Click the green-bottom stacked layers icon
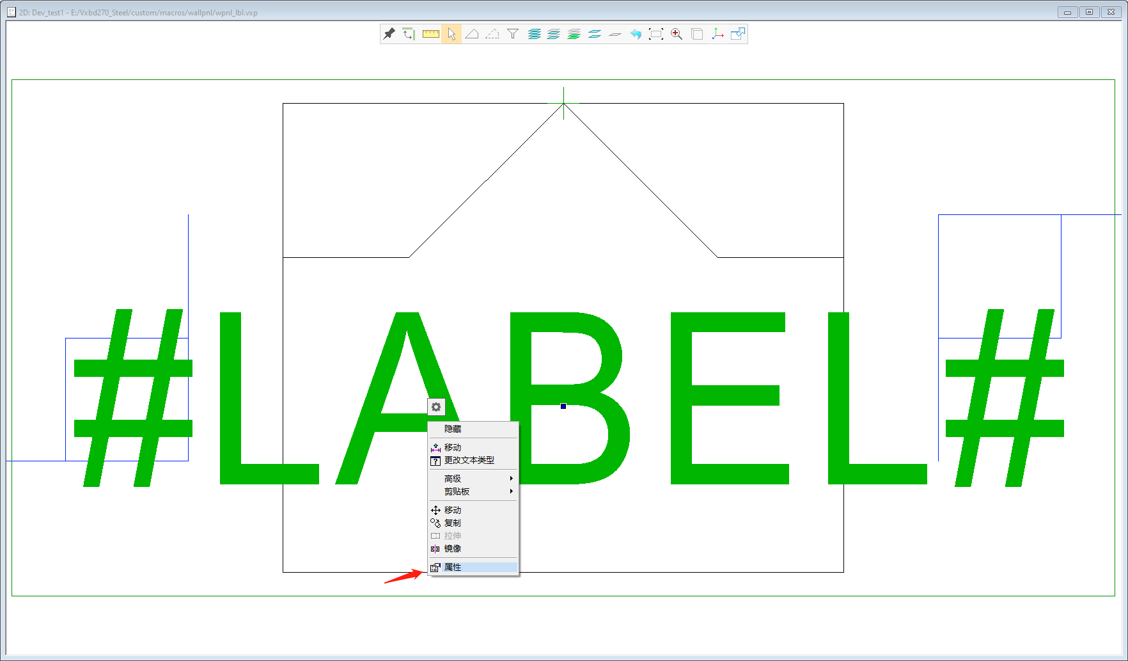 click(x=574, y=34)
